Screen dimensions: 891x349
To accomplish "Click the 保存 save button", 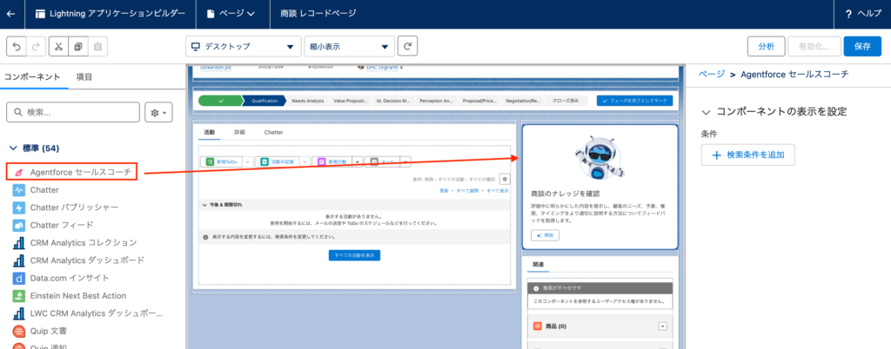I will point(861,46).
